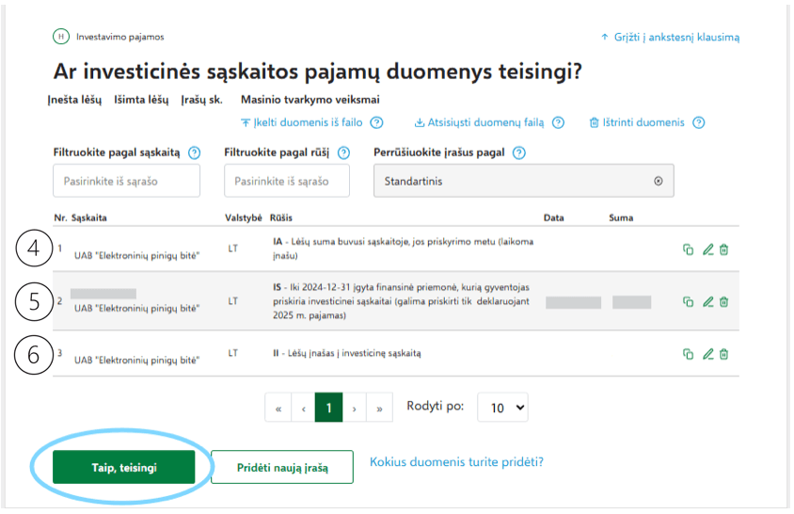Click row 3 type text 'II - Lėšų įnašas'
The height and width of the screenshot is (514, 794).
tap(347, 353)
